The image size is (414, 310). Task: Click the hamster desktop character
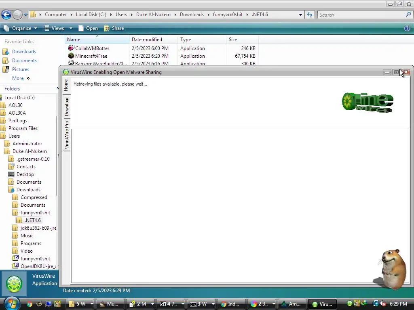click(392, 269)
